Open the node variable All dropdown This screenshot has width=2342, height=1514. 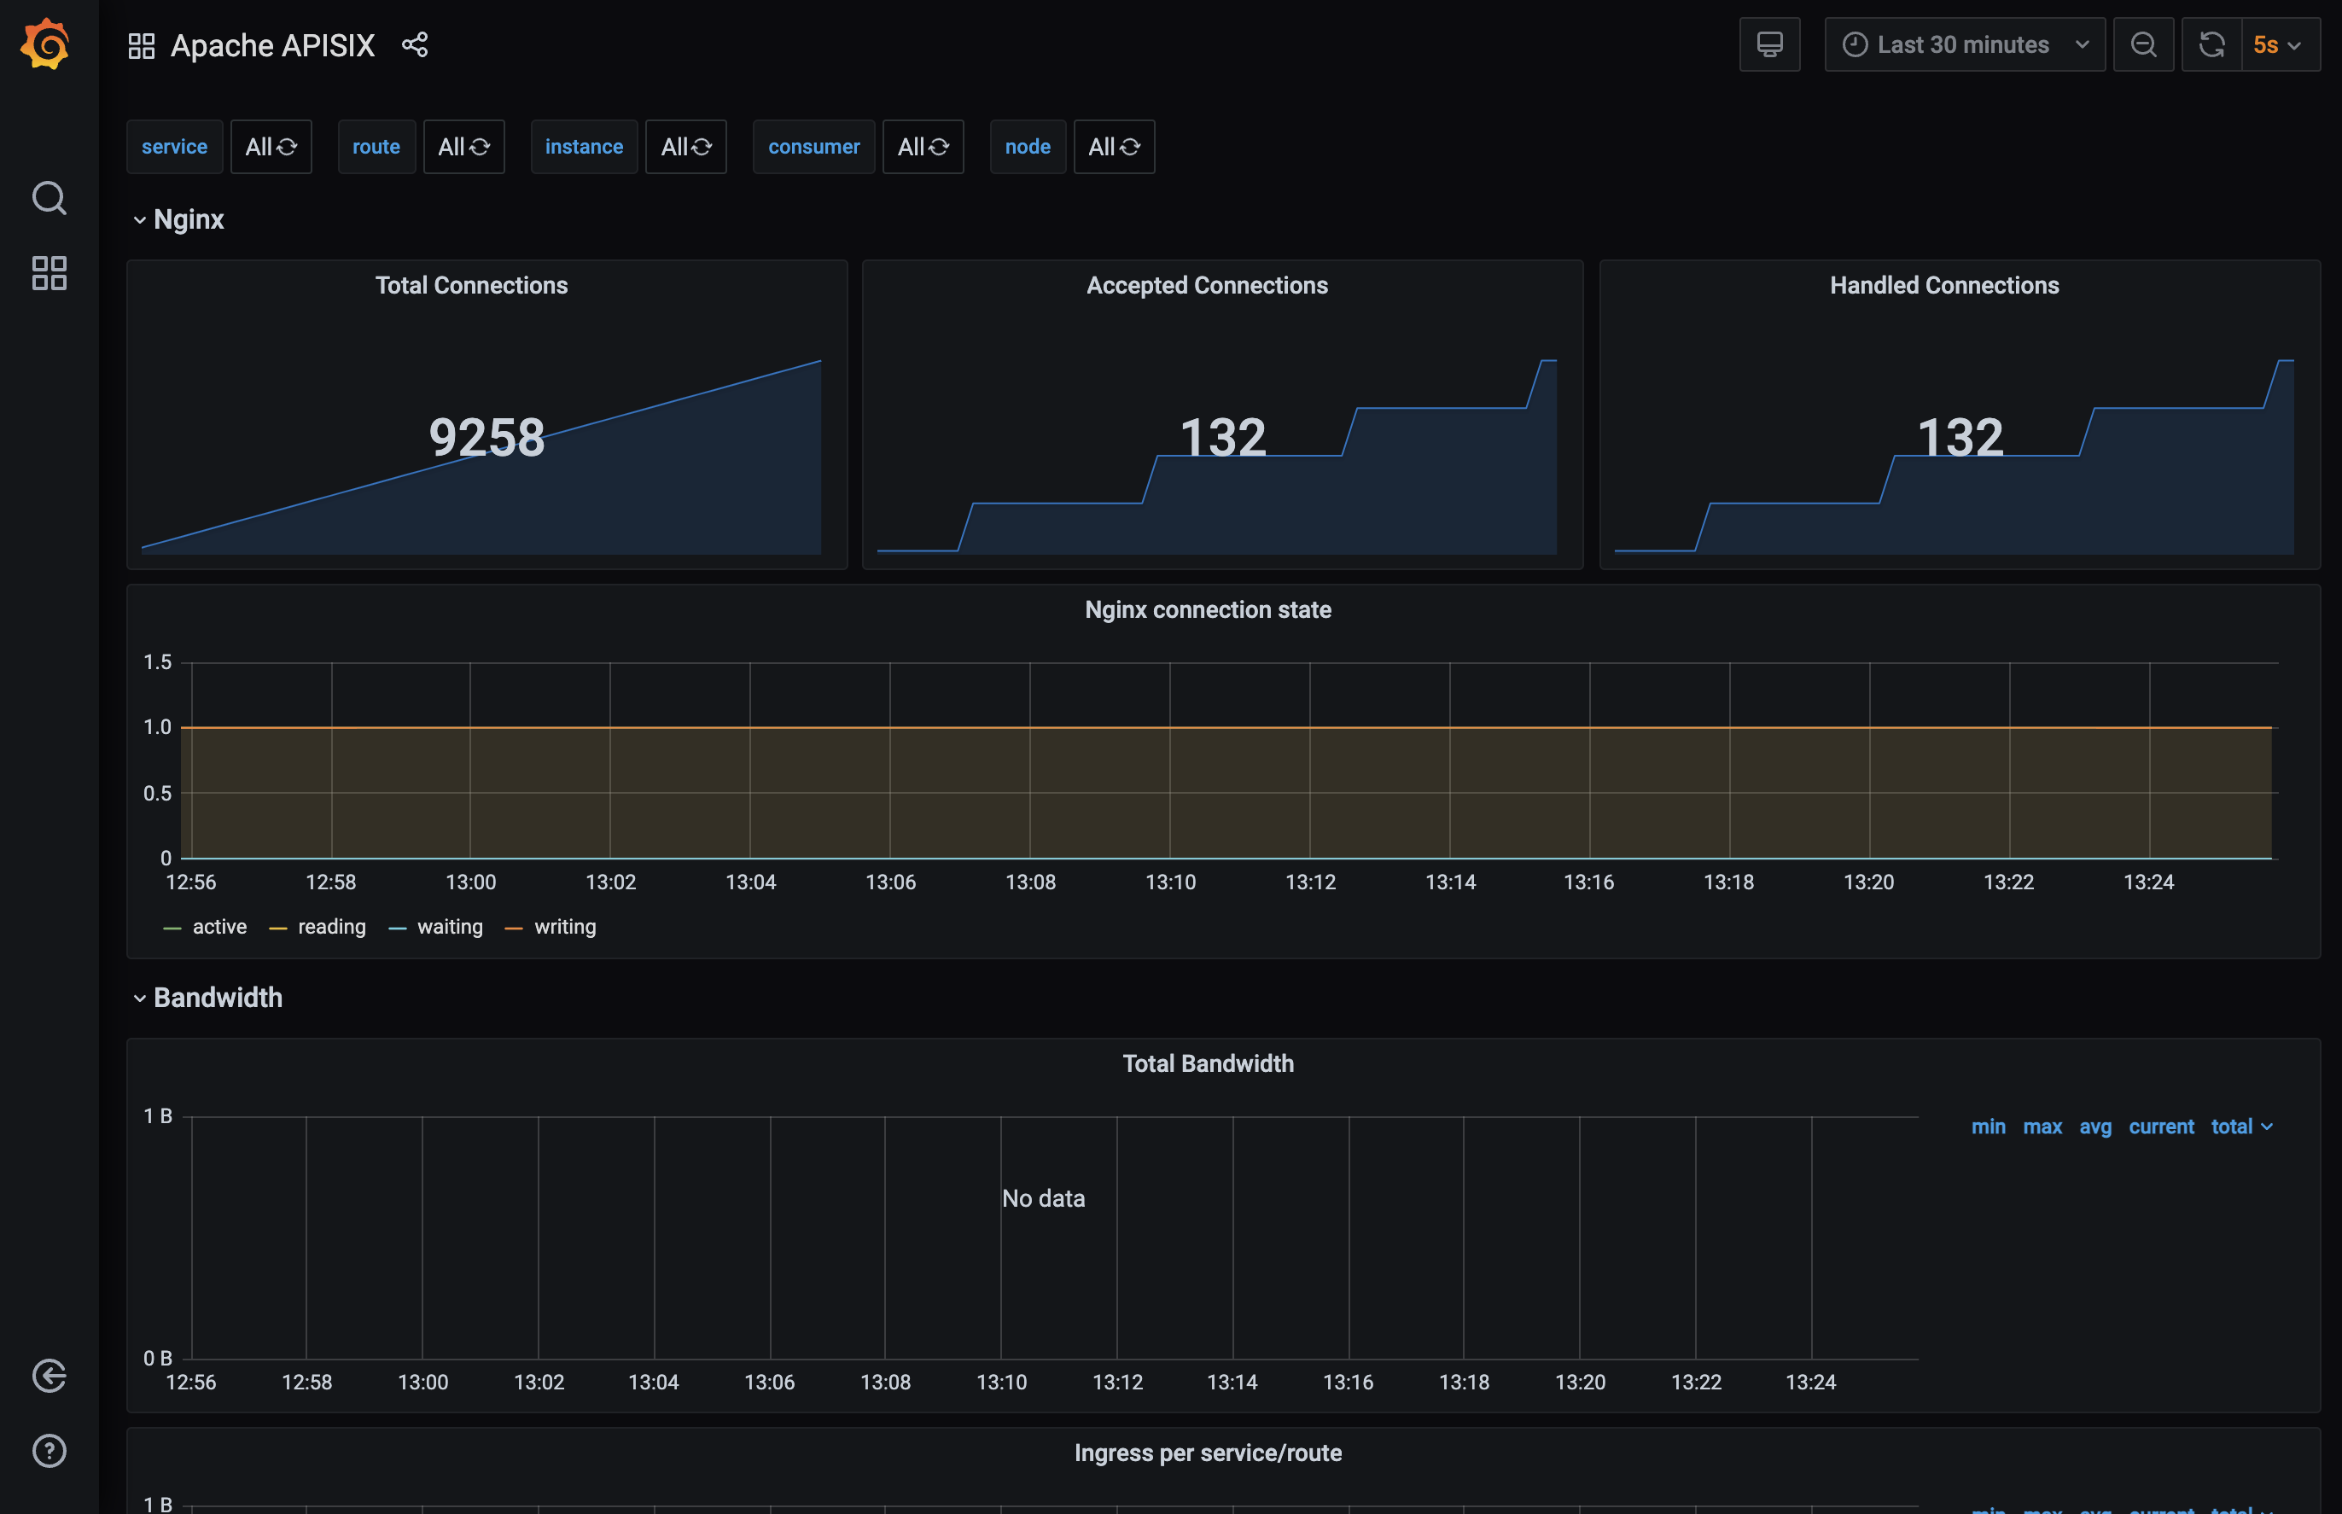(1113, 147)
